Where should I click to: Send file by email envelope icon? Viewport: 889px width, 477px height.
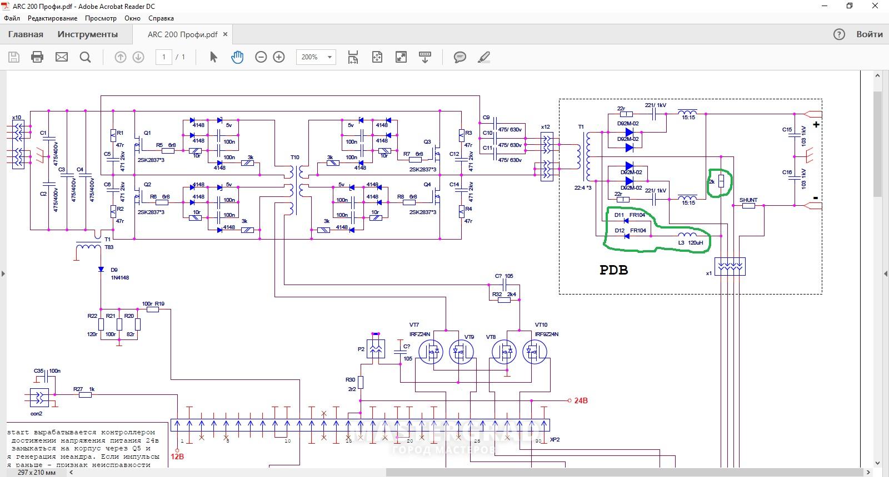point(62,57)
